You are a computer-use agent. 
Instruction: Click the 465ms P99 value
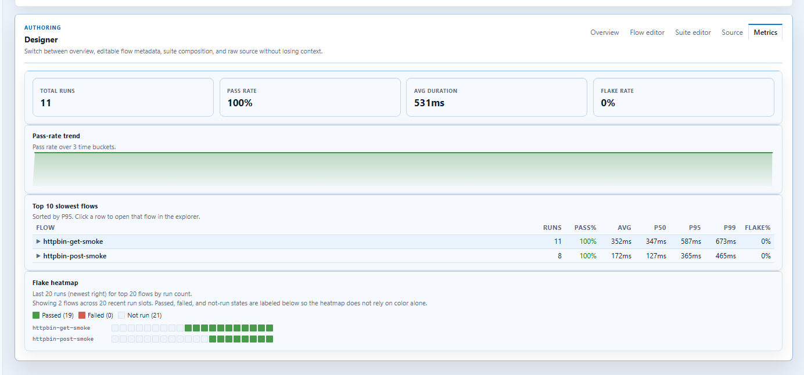point(726,256)
